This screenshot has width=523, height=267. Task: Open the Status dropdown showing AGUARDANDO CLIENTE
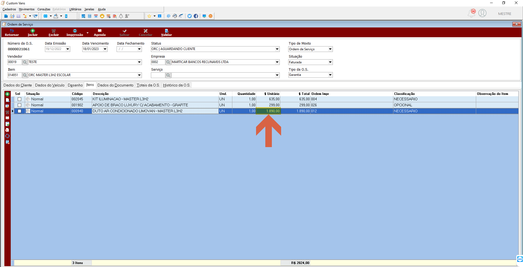pyautogui.click(x=277, y=49)
